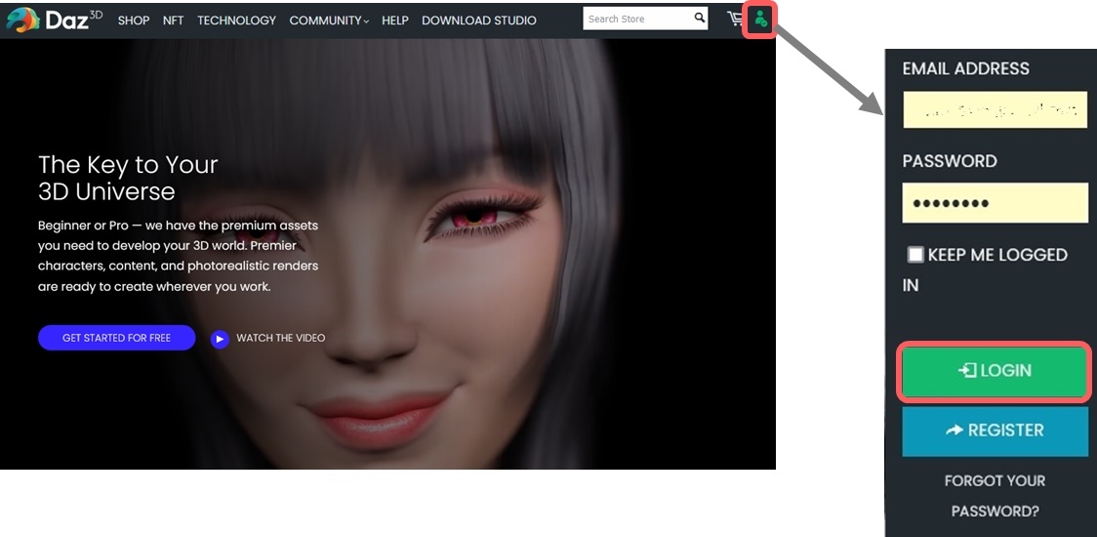Open the user account icon
Screen dimensions: 1097x537
760,19
